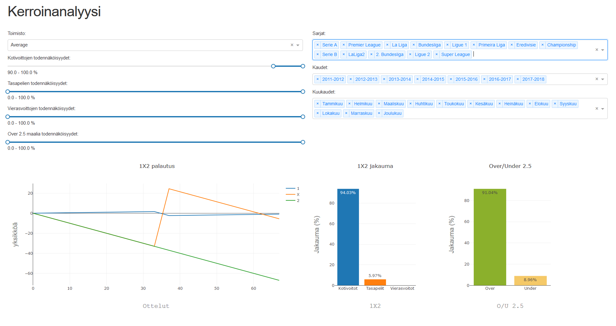Clear all selected Kuukaudet months
Image resolution: width=616 pixels, height=326 pixels.
pyautogui.click(x=597, y=109)
